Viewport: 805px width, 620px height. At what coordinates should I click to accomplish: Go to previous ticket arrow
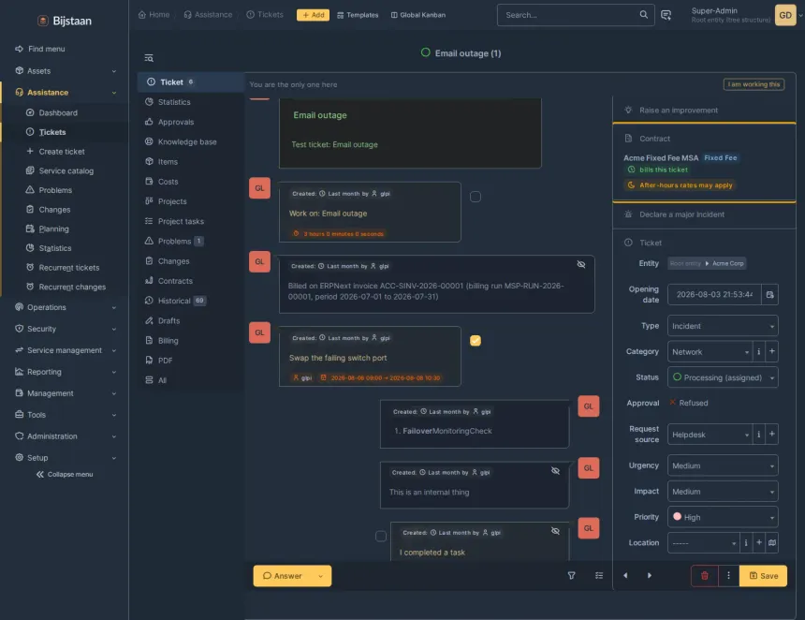tap(625, 576)
